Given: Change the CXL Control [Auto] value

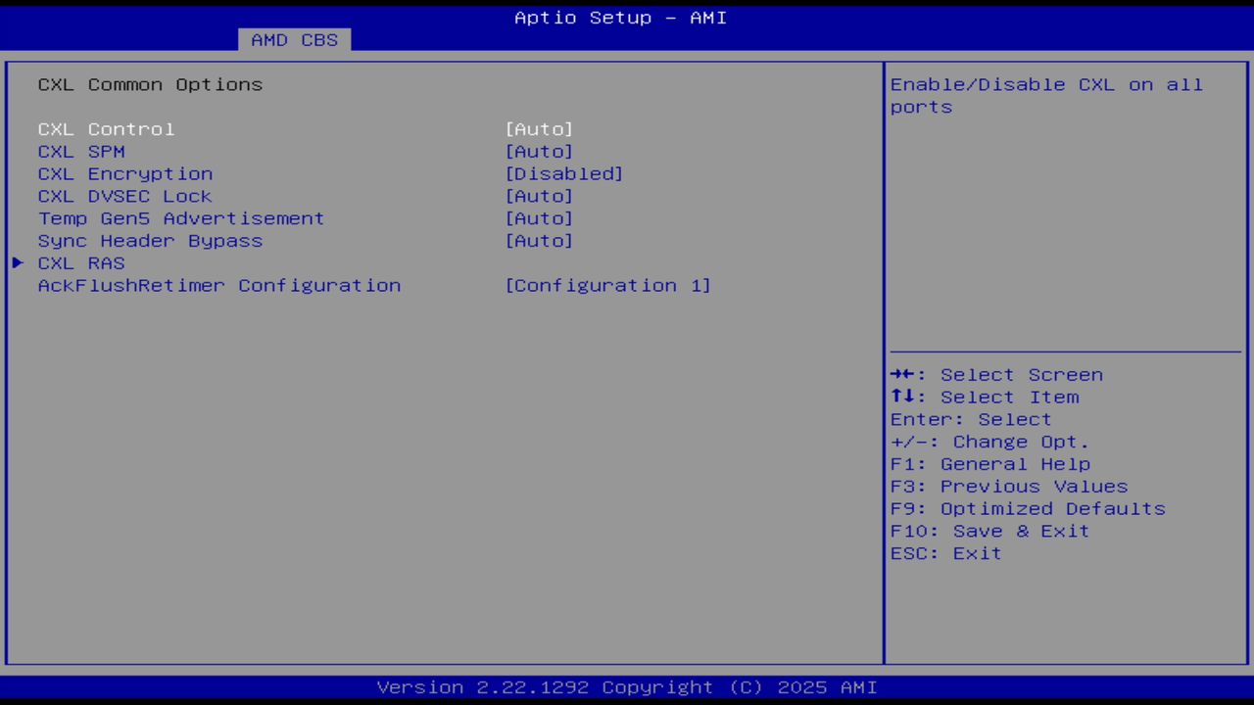Looking at the screenshot, I should point(539,129).
